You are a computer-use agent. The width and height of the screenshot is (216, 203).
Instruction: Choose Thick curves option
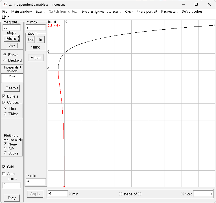pos(5,114)
